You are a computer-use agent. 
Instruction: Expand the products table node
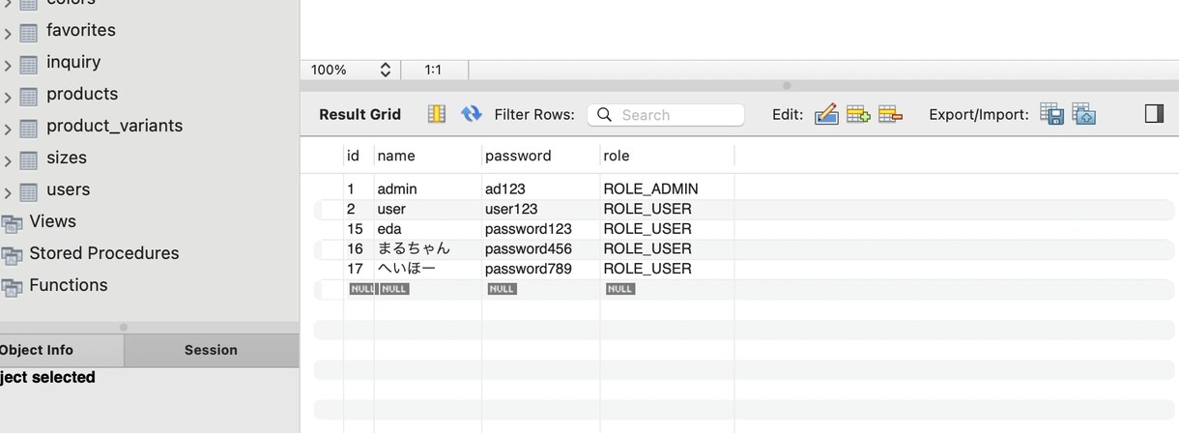pyautogui.click(x=7, y=98)
